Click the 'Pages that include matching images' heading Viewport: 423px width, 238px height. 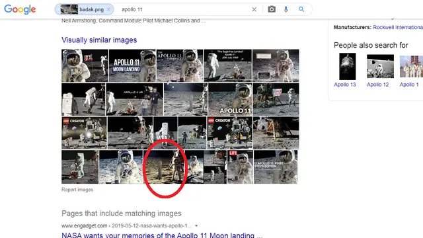coord(122,213)
